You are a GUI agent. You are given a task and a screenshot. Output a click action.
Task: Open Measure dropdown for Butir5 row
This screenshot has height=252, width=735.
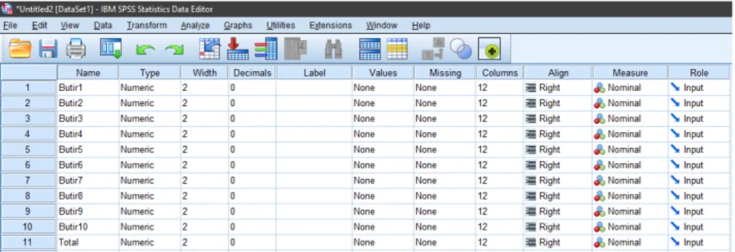point(630,149)
